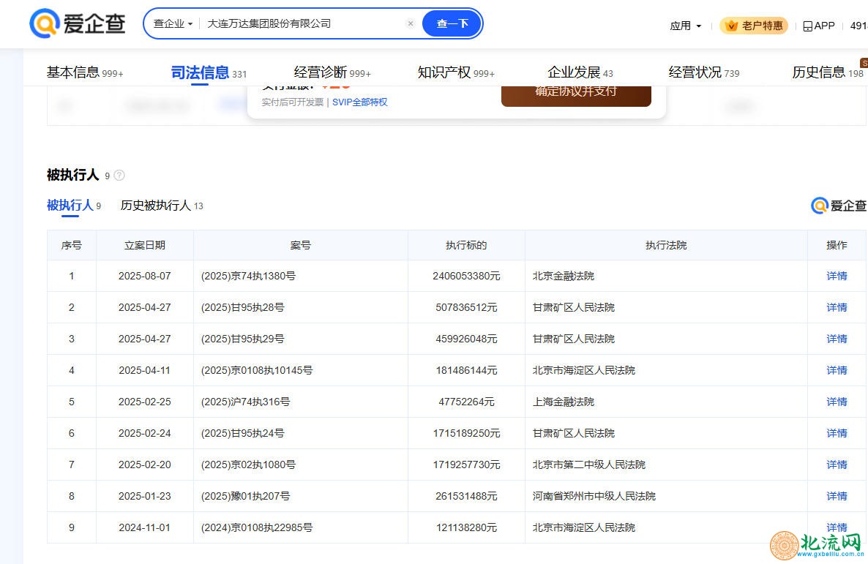Click case number (2025)甘95执24号

pyautogui.click(x=242, y=433)
